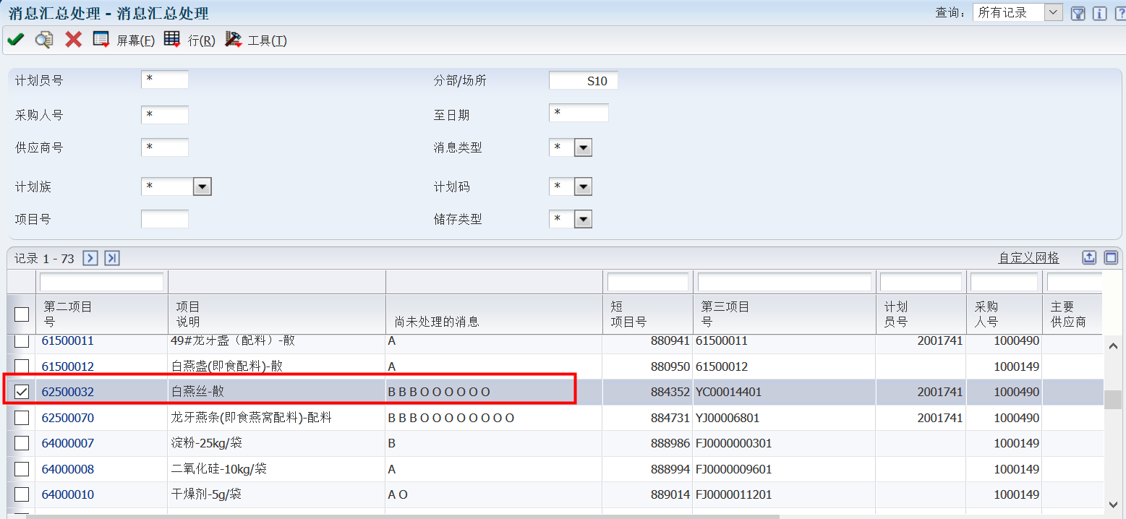Click the red X cancel icon

pyautogui.click(x=73, y=40)
